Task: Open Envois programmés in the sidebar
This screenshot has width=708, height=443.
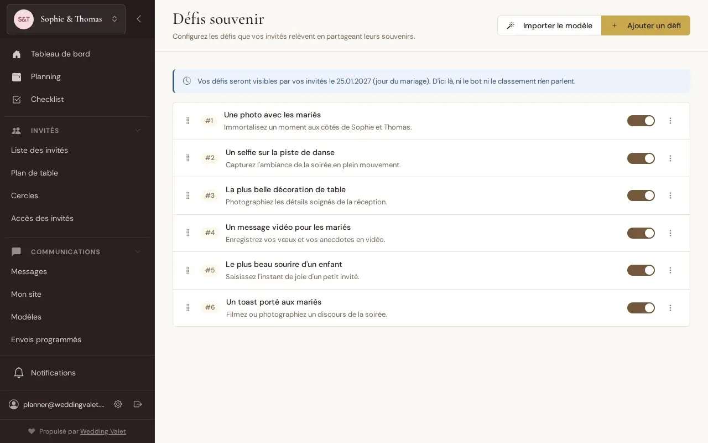Action: (x=77, y=339)
